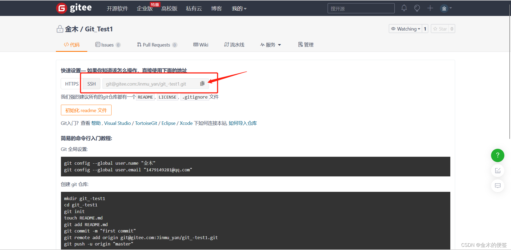The height and width of the screenshot is (250, 511).
Task: Click the .gitignore badge link
Action: coord(195,97)
